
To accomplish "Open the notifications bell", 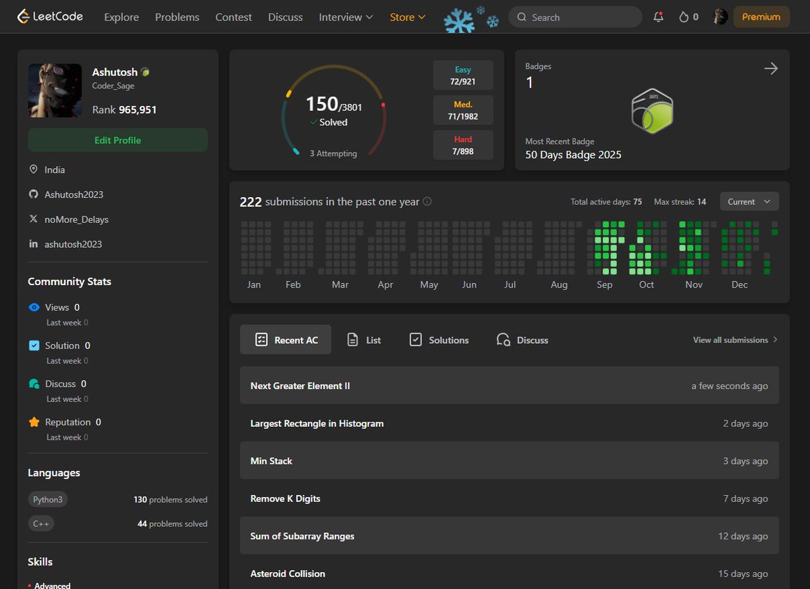I will pyautogui.click(x=658, y=17).
